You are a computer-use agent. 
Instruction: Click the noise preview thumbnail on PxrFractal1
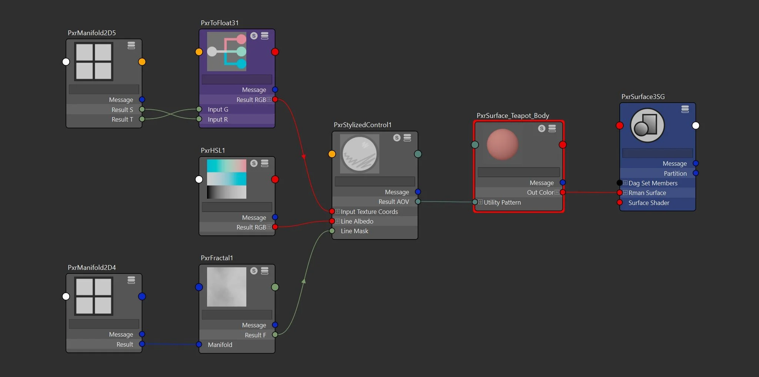pos(226,287)
